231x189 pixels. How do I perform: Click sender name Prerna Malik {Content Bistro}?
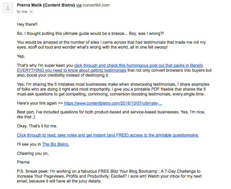click(x=46, y=5)
